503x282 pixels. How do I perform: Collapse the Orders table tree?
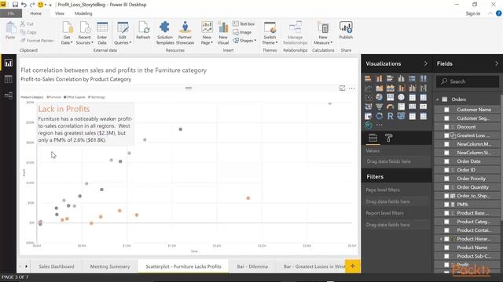point(437,99)
